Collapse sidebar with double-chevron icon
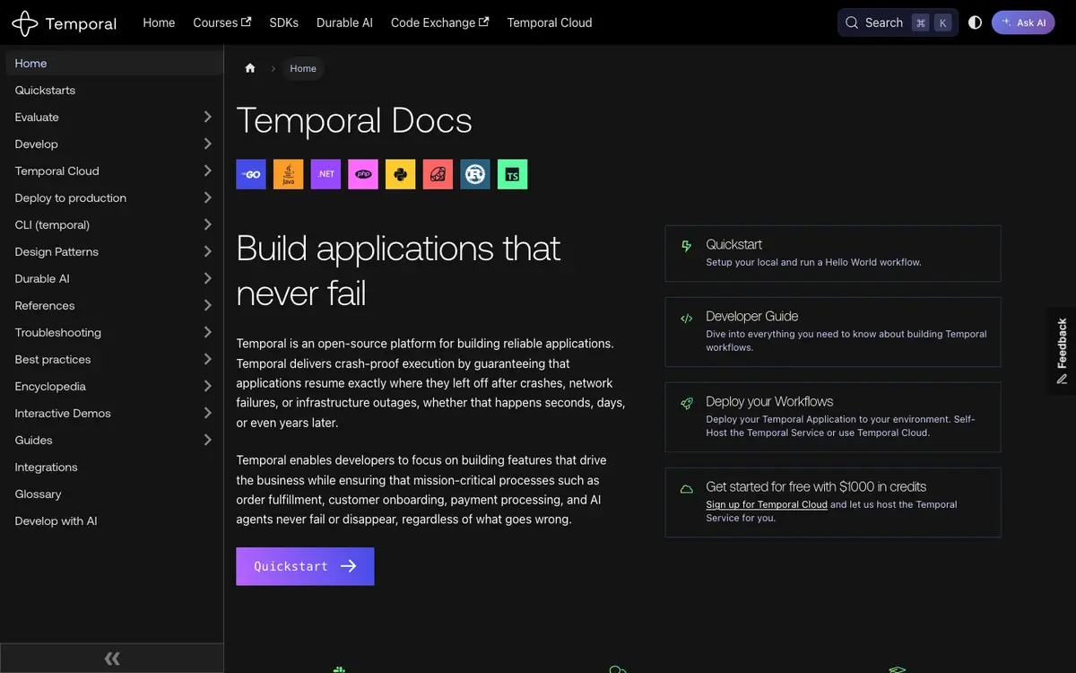This screenshot has width=1076, height=673. point(112,659)
